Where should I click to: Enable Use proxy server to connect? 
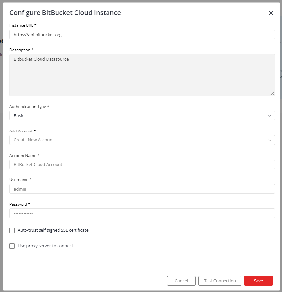pyautogui.click(x=12, y=246)
